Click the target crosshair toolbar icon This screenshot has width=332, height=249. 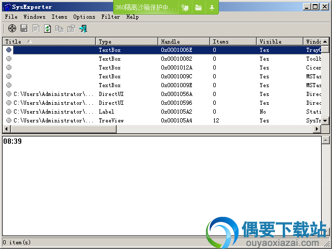(12, 29)
